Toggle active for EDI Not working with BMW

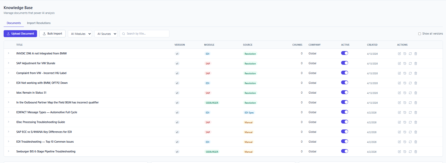coord(344,83)
